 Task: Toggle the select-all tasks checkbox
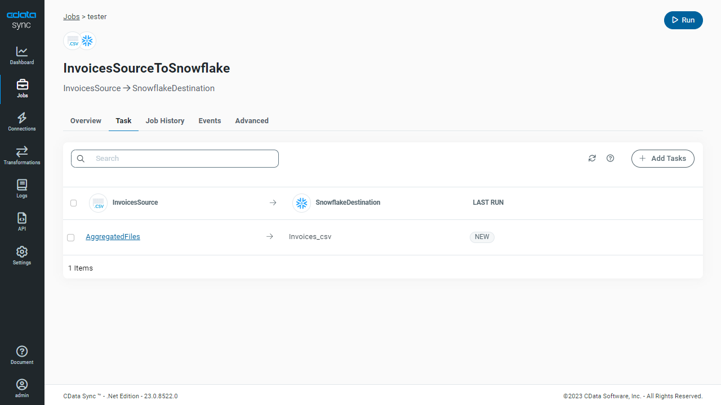click(x=73, y=203)
